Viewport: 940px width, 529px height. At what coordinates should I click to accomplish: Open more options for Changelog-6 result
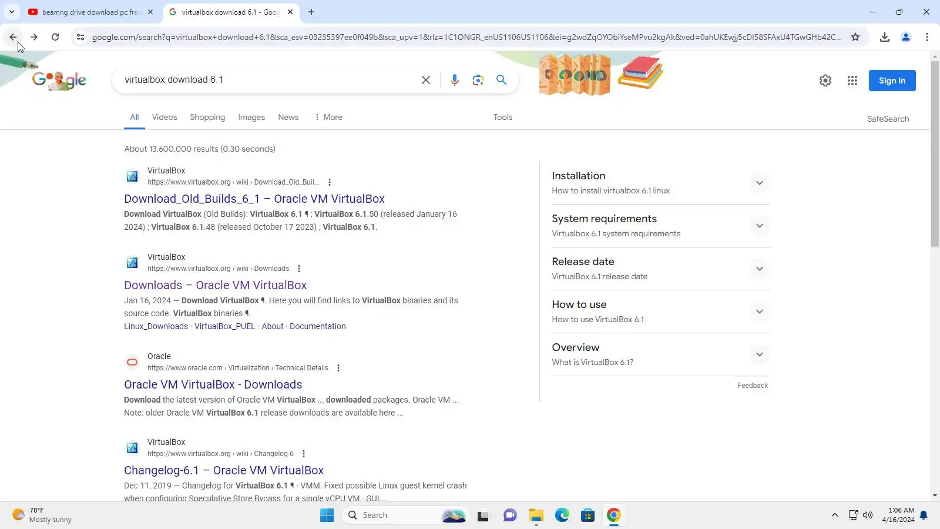pos(304,454)
